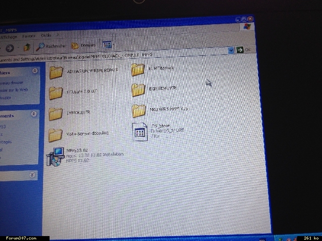
Task: Open the MOJ VERS MPPS V16 folder icon
Action: (139, 111)
